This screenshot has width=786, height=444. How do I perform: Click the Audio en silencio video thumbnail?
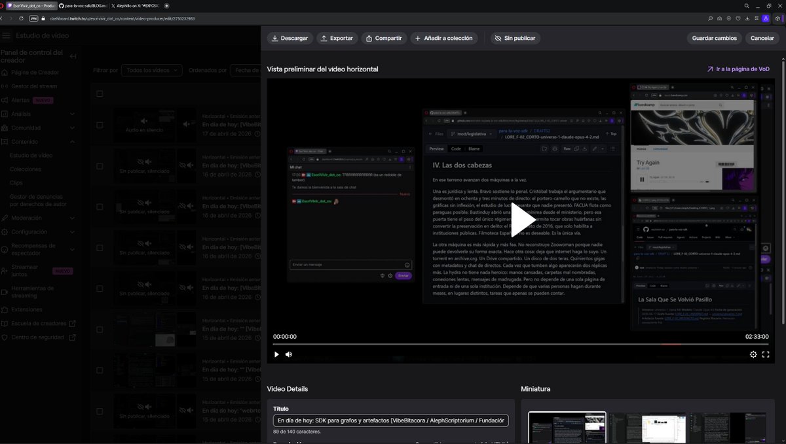[145, 125]
